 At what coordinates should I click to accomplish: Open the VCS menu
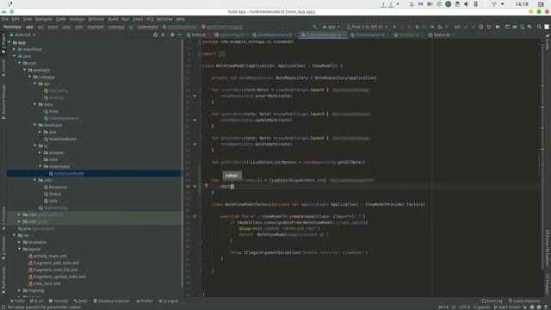[x=150, y=19]
